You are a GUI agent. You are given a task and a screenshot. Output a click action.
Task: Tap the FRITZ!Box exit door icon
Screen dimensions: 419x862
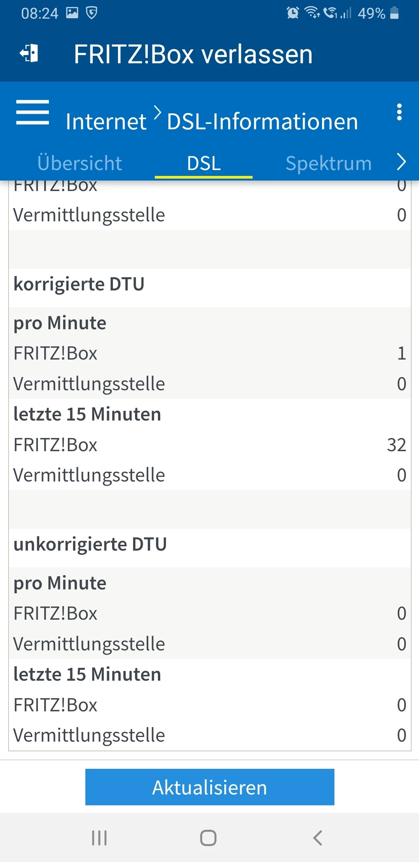pyautogui.click(x=29, y=54)
